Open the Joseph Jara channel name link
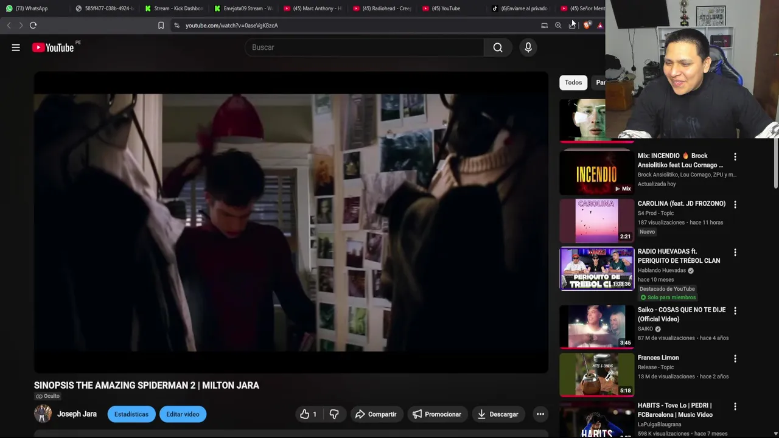 (77, 414)
